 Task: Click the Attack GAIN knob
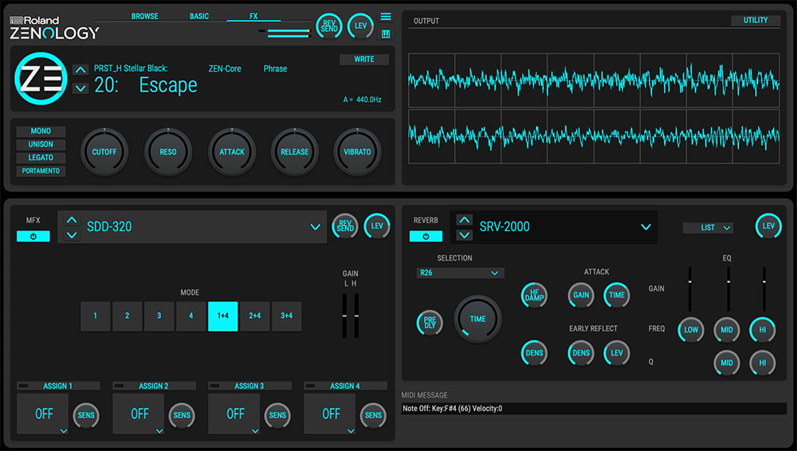581,295
